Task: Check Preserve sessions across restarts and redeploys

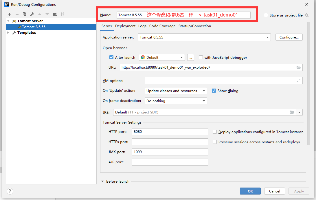Action: (215, 142)
